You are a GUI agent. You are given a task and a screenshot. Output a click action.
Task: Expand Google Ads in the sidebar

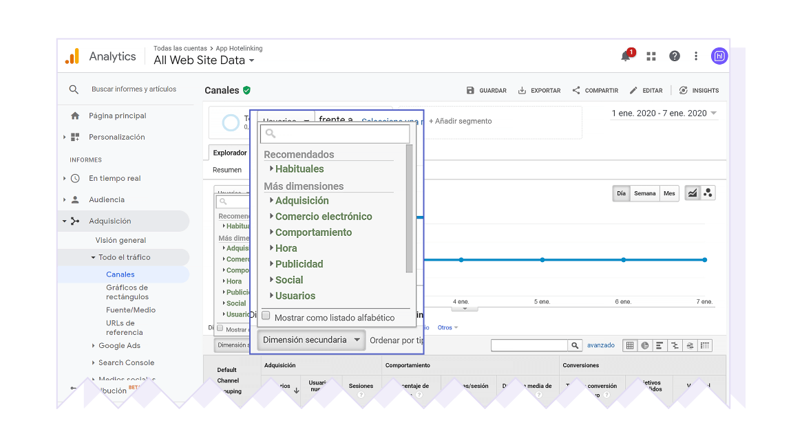pos(119,346)
